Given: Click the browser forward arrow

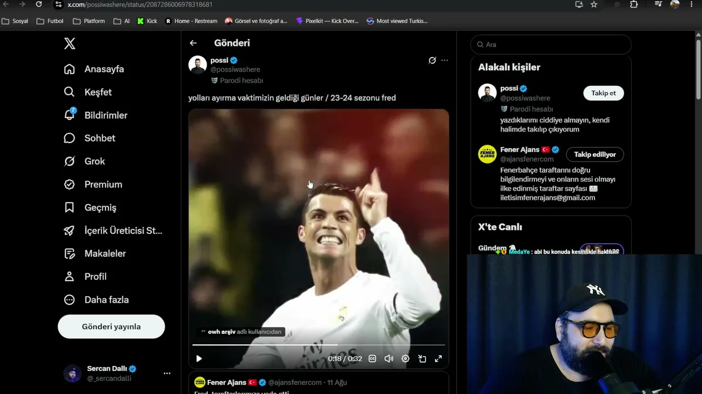Looking at the screenshot, I should [22, 4].
